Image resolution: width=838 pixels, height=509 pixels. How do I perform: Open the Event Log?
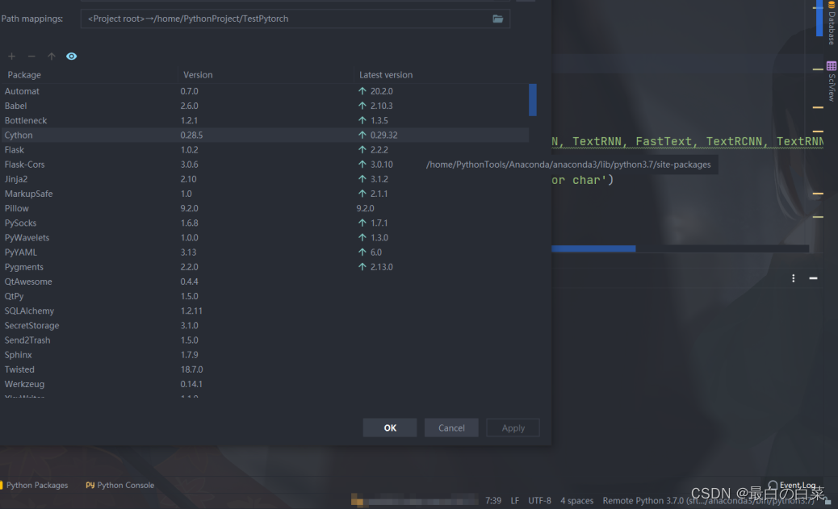[x=792, y=485]
